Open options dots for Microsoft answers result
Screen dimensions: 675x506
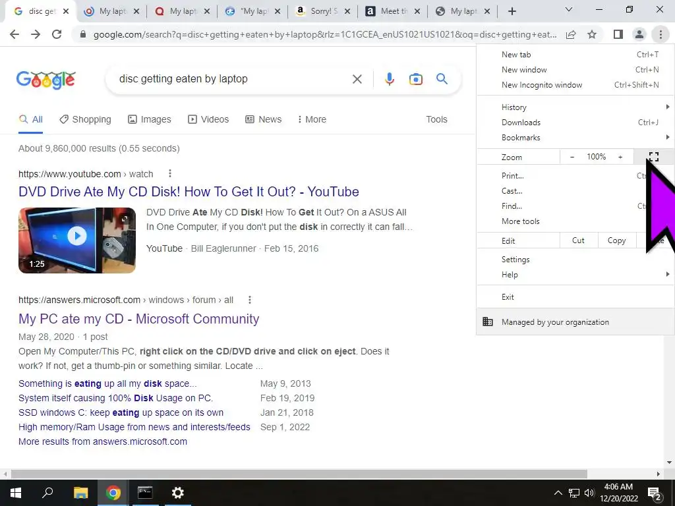(x=250, y=300)
